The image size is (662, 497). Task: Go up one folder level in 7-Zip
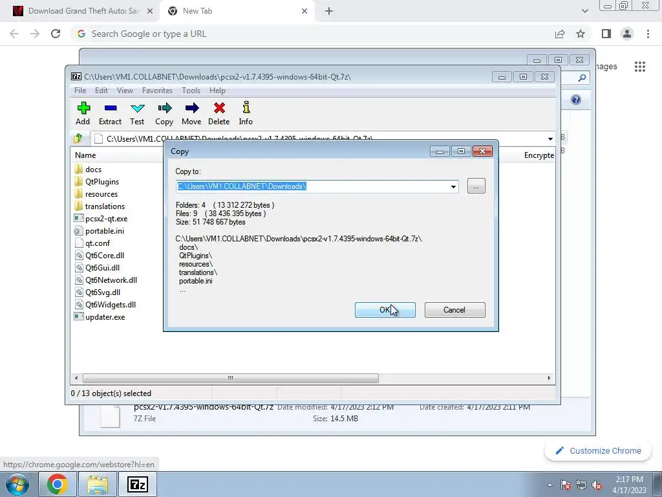(78, 138)
